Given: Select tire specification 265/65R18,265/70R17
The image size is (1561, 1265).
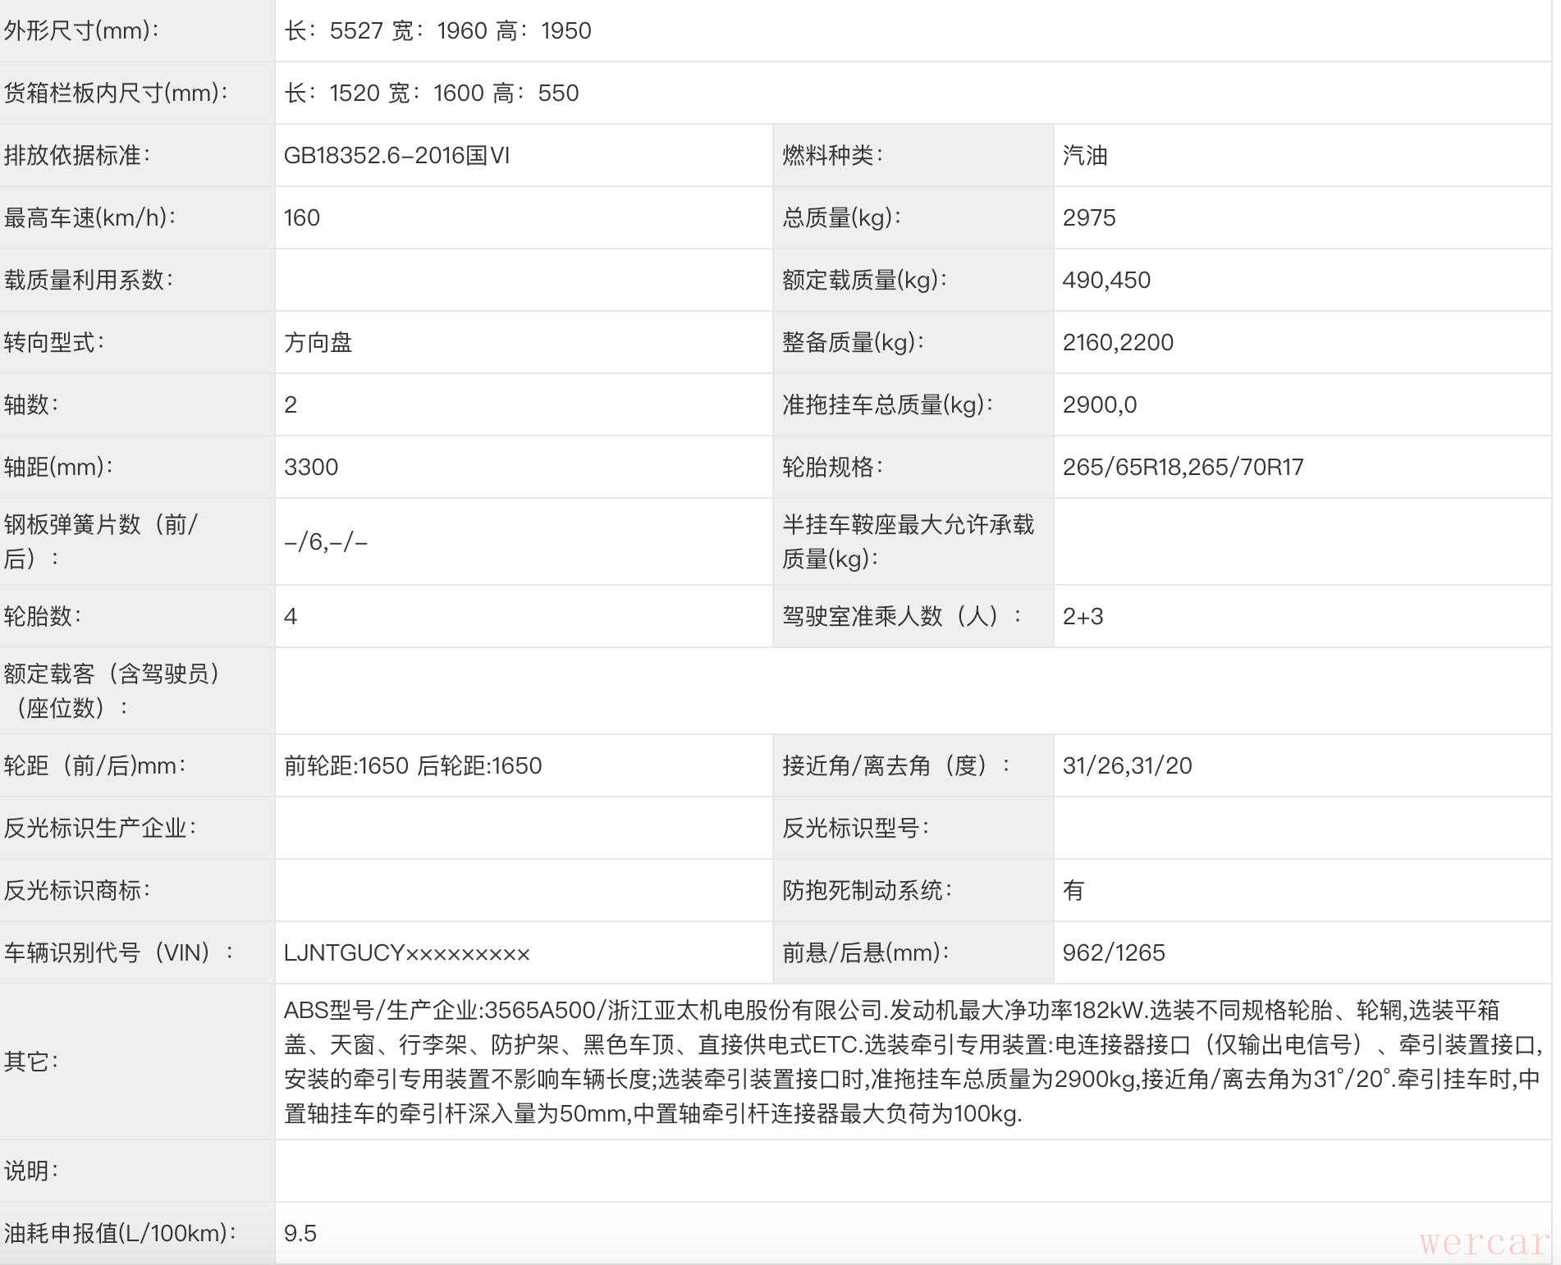Looking at the screenshot, I should click(x=1182, y=468).
